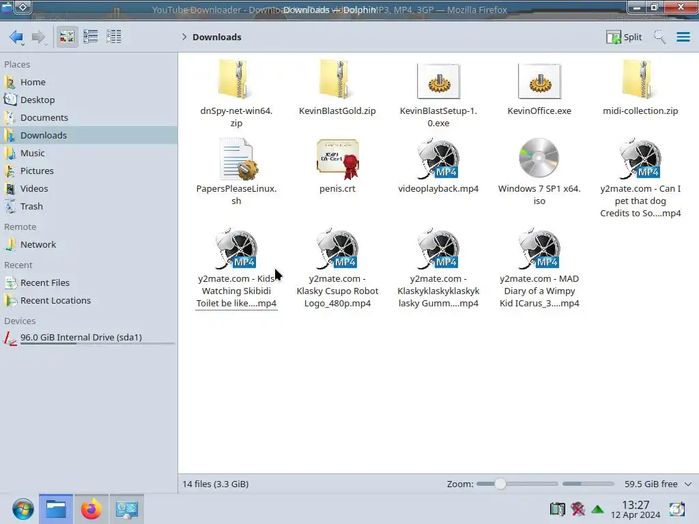Select midi-collection.zip archive icon
This screenshot has width=699, height=524.
tap(640, 79)
